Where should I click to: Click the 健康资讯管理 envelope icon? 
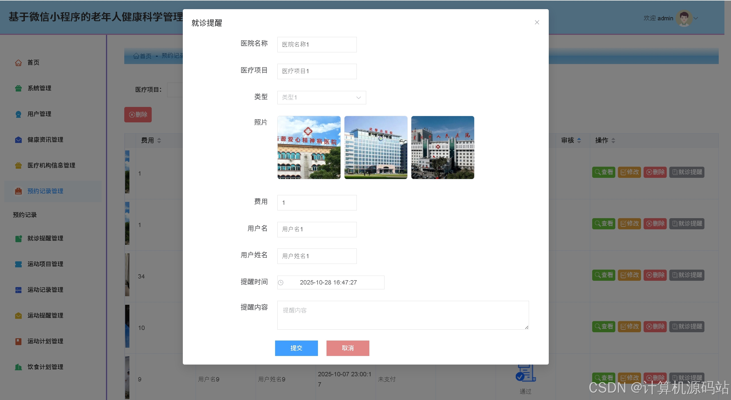pyautogui.click(x=18, y=140)
